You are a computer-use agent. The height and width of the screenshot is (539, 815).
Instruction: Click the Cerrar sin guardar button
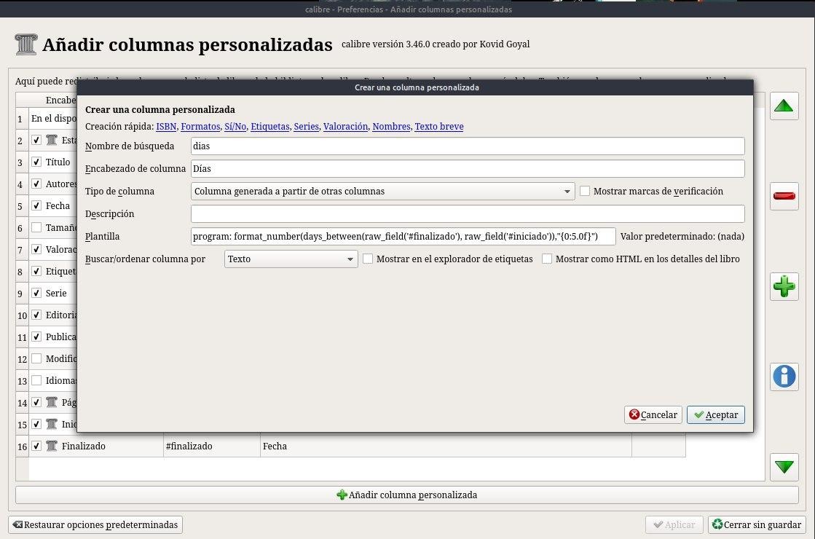[757, 524]
